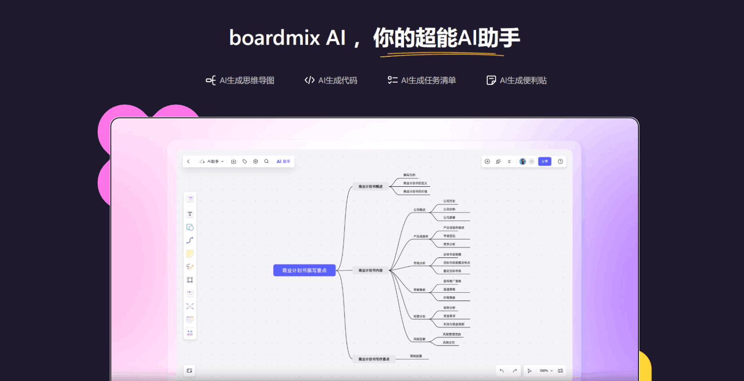Screen dimensions: 744x381
Task: Select the 产品或服务 branch node
Action: coord(421,236)
